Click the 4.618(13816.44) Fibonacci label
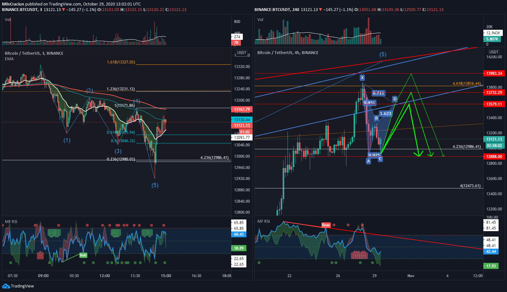507x292 pixels. pyautogui.click(x=467, y=84)
